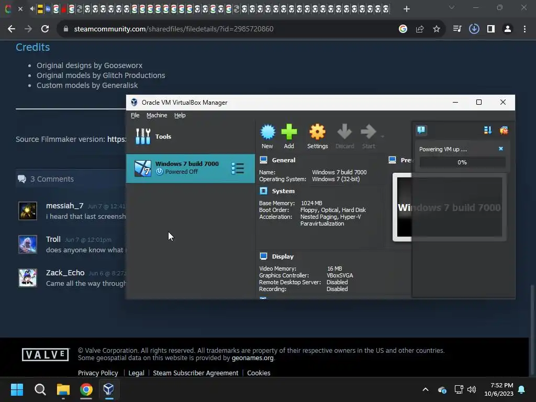Click the Valve logo in footer
The height and width of the screenshot is (402, 536).
46,354
